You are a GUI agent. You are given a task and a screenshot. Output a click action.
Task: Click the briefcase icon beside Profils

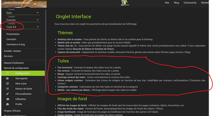coord(7,104)
